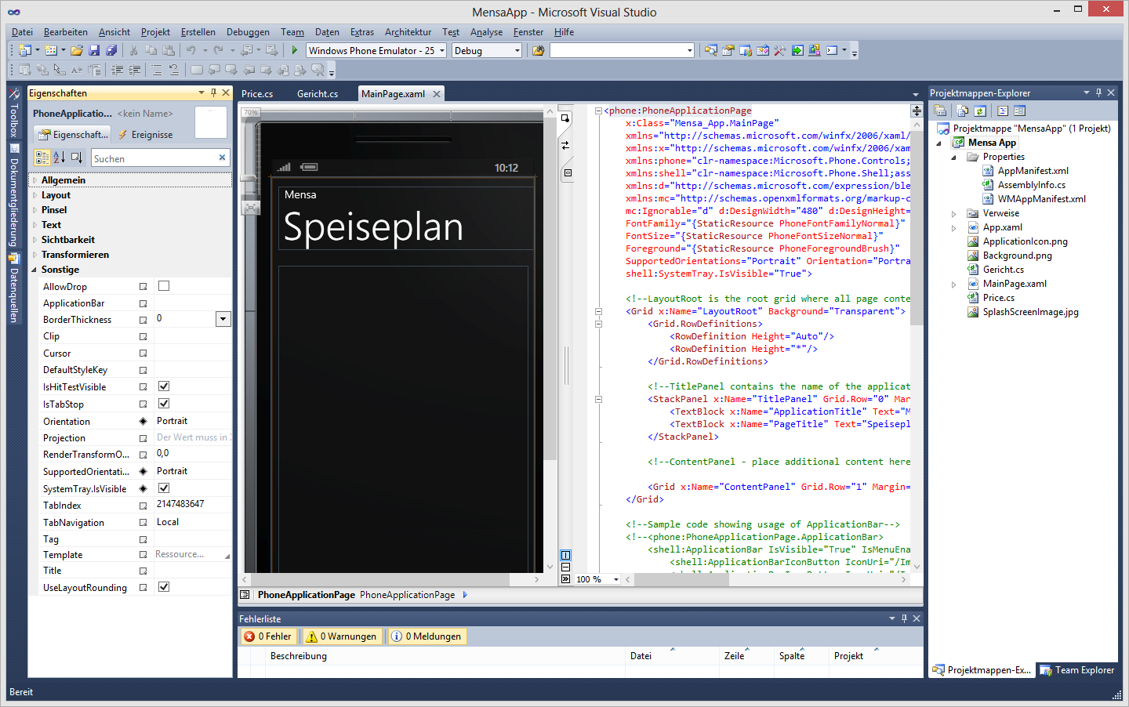Click the Orientation property marker

[143, 421]
